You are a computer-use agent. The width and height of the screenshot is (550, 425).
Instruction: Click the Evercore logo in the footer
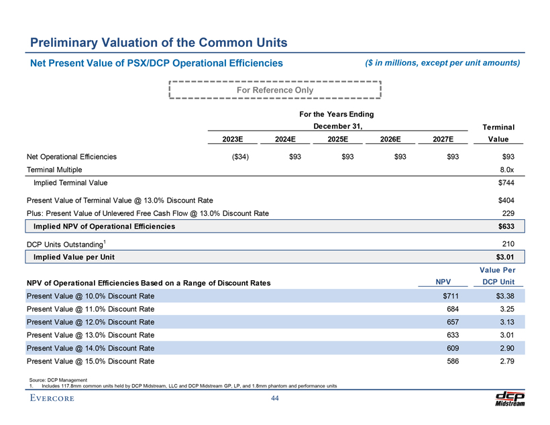tap(52, 400)
